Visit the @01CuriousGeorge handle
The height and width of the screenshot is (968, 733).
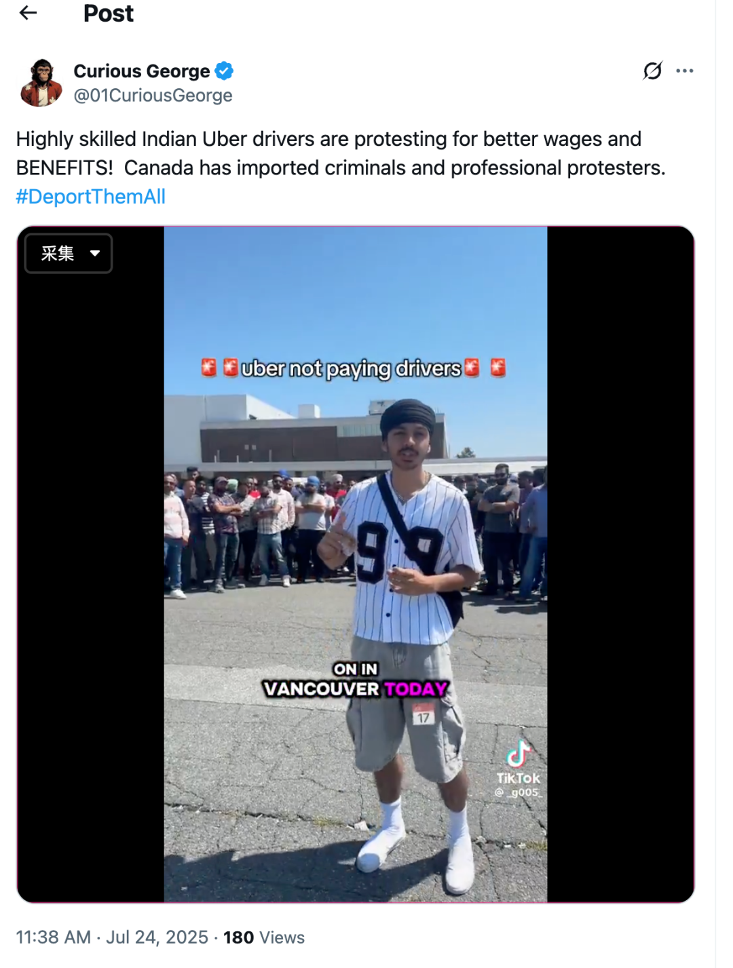pyautogui.click(x=153, y=96)
